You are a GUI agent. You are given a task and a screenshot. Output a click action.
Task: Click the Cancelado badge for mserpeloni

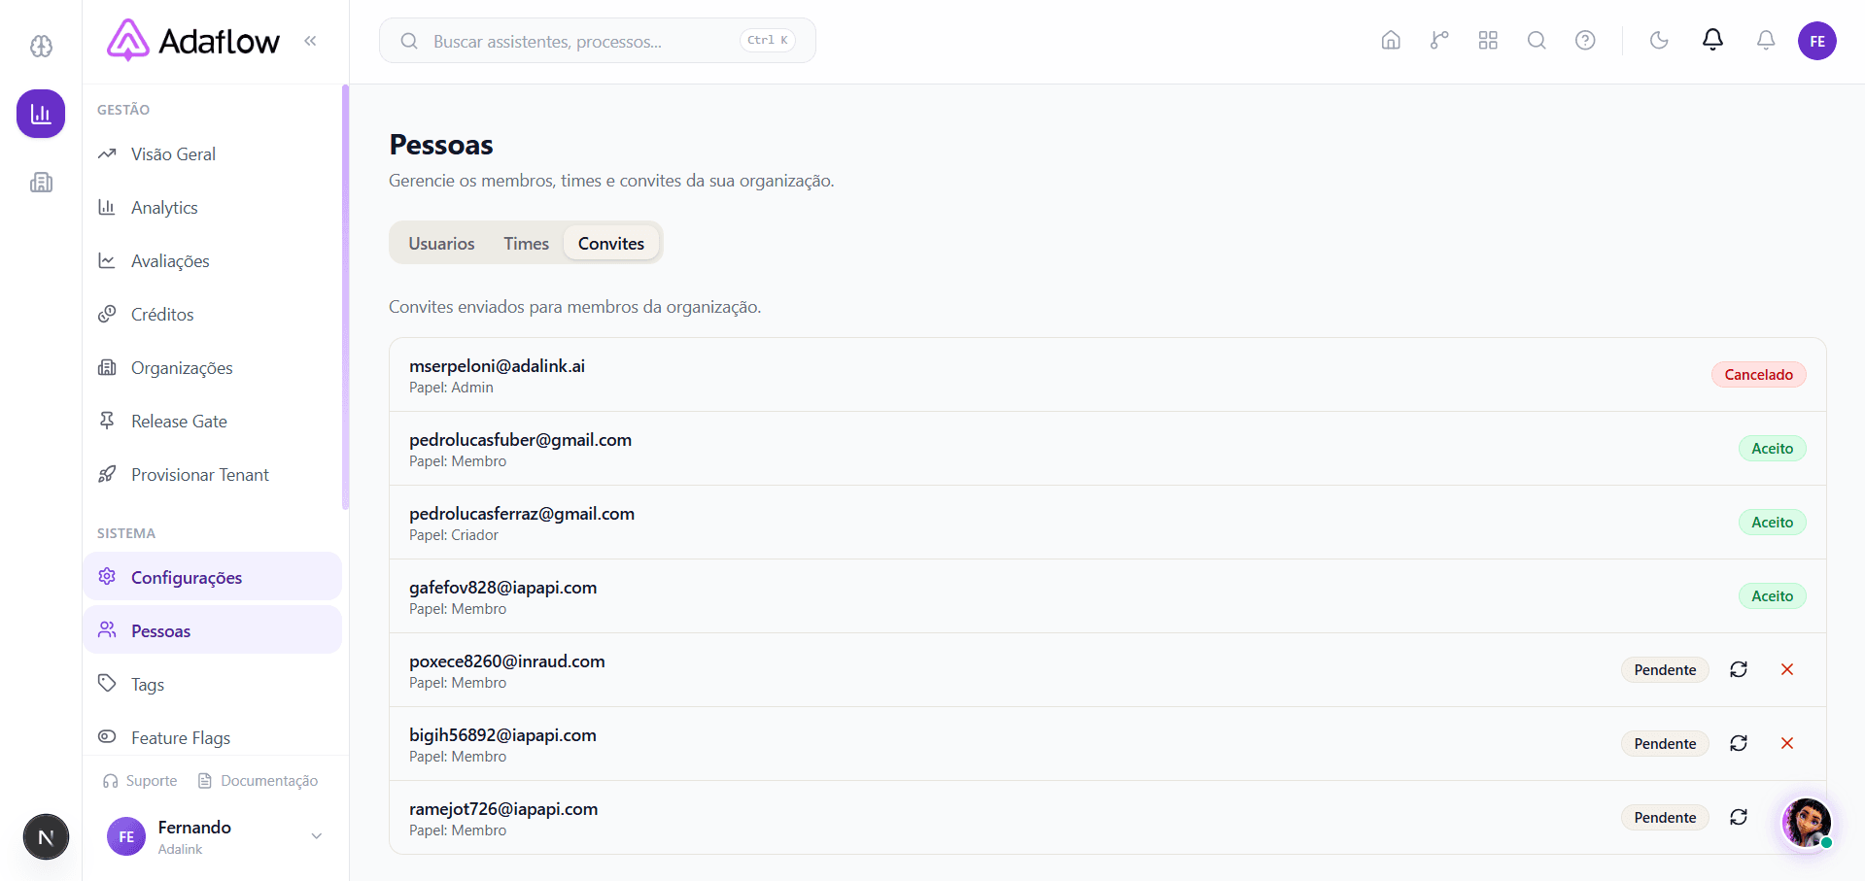[1758, 375]
